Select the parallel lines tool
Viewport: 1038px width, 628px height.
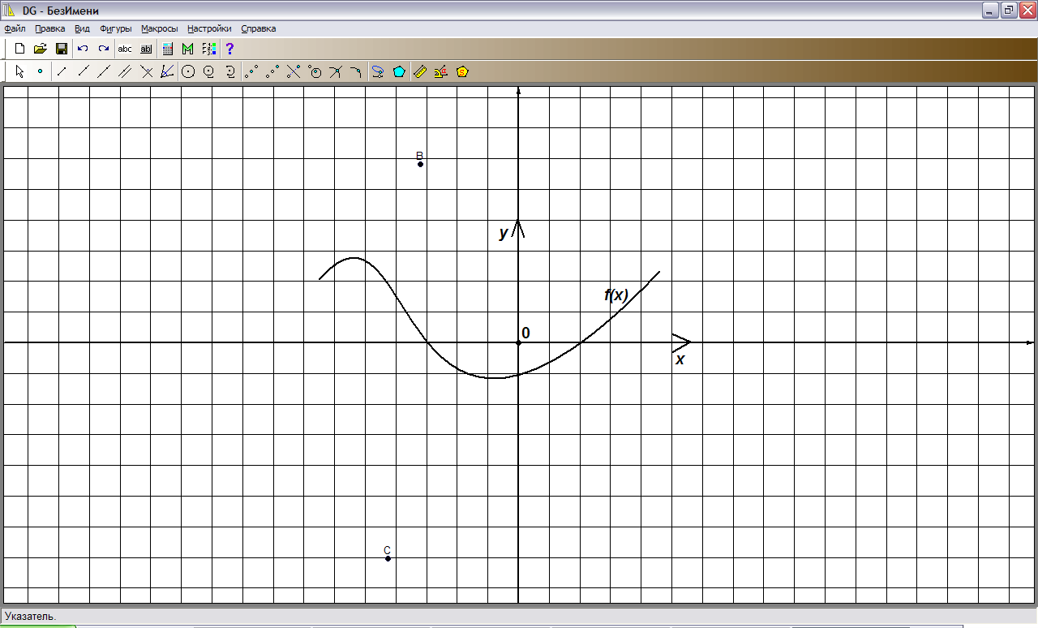point(125,71)
